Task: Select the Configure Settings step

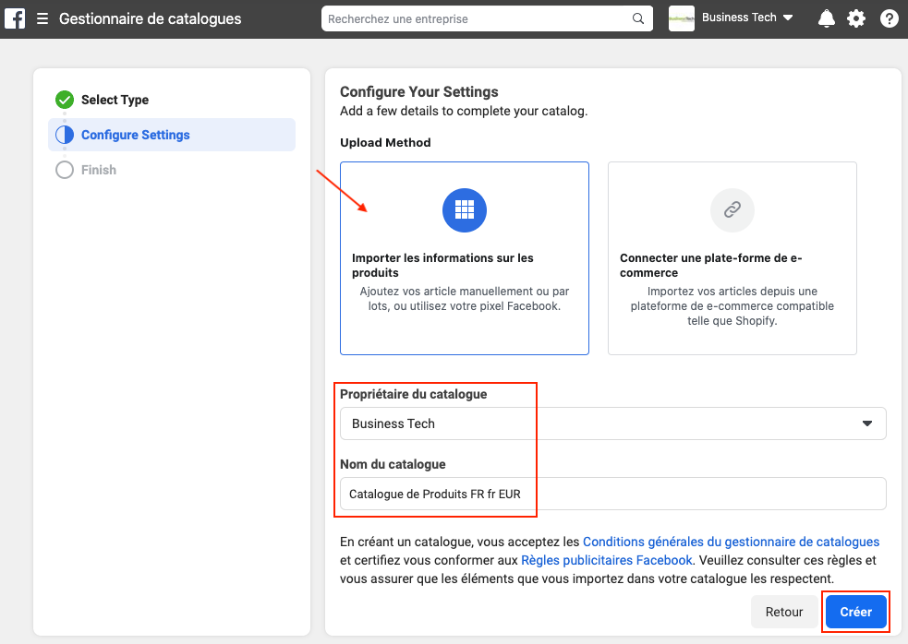Action: click(x=135, y=135)
